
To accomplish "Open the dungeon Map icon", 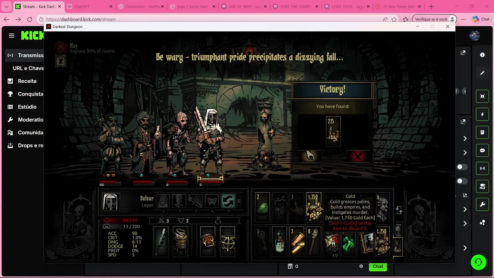I will click(60, 47).
